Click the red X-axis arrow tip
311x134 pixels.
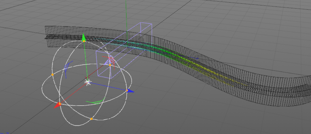tap(57, 105)
